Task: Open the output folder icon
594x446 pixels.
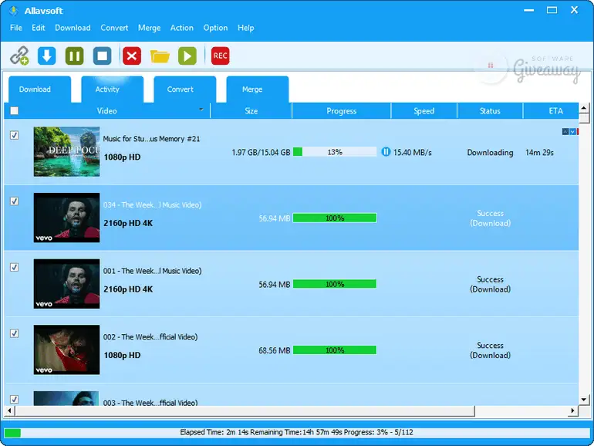Action: pos(160,56)
